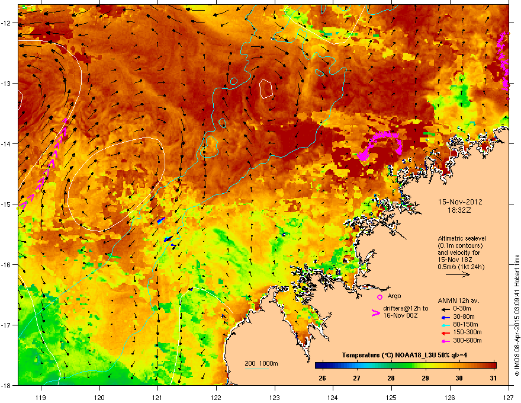521x403 pixels.
Task: Click the vertical IMOS copyright timestamp text
Action: point(517,315)
